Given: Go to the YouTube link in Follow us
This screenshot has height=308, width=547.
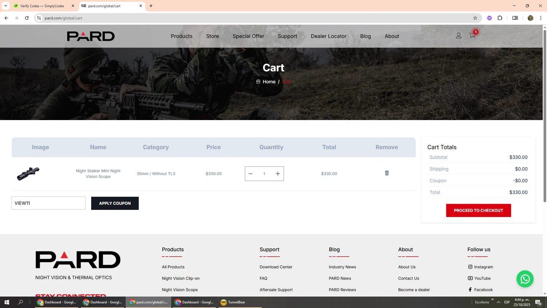Looking at the screenshot, I should click(x=479, y=278).
